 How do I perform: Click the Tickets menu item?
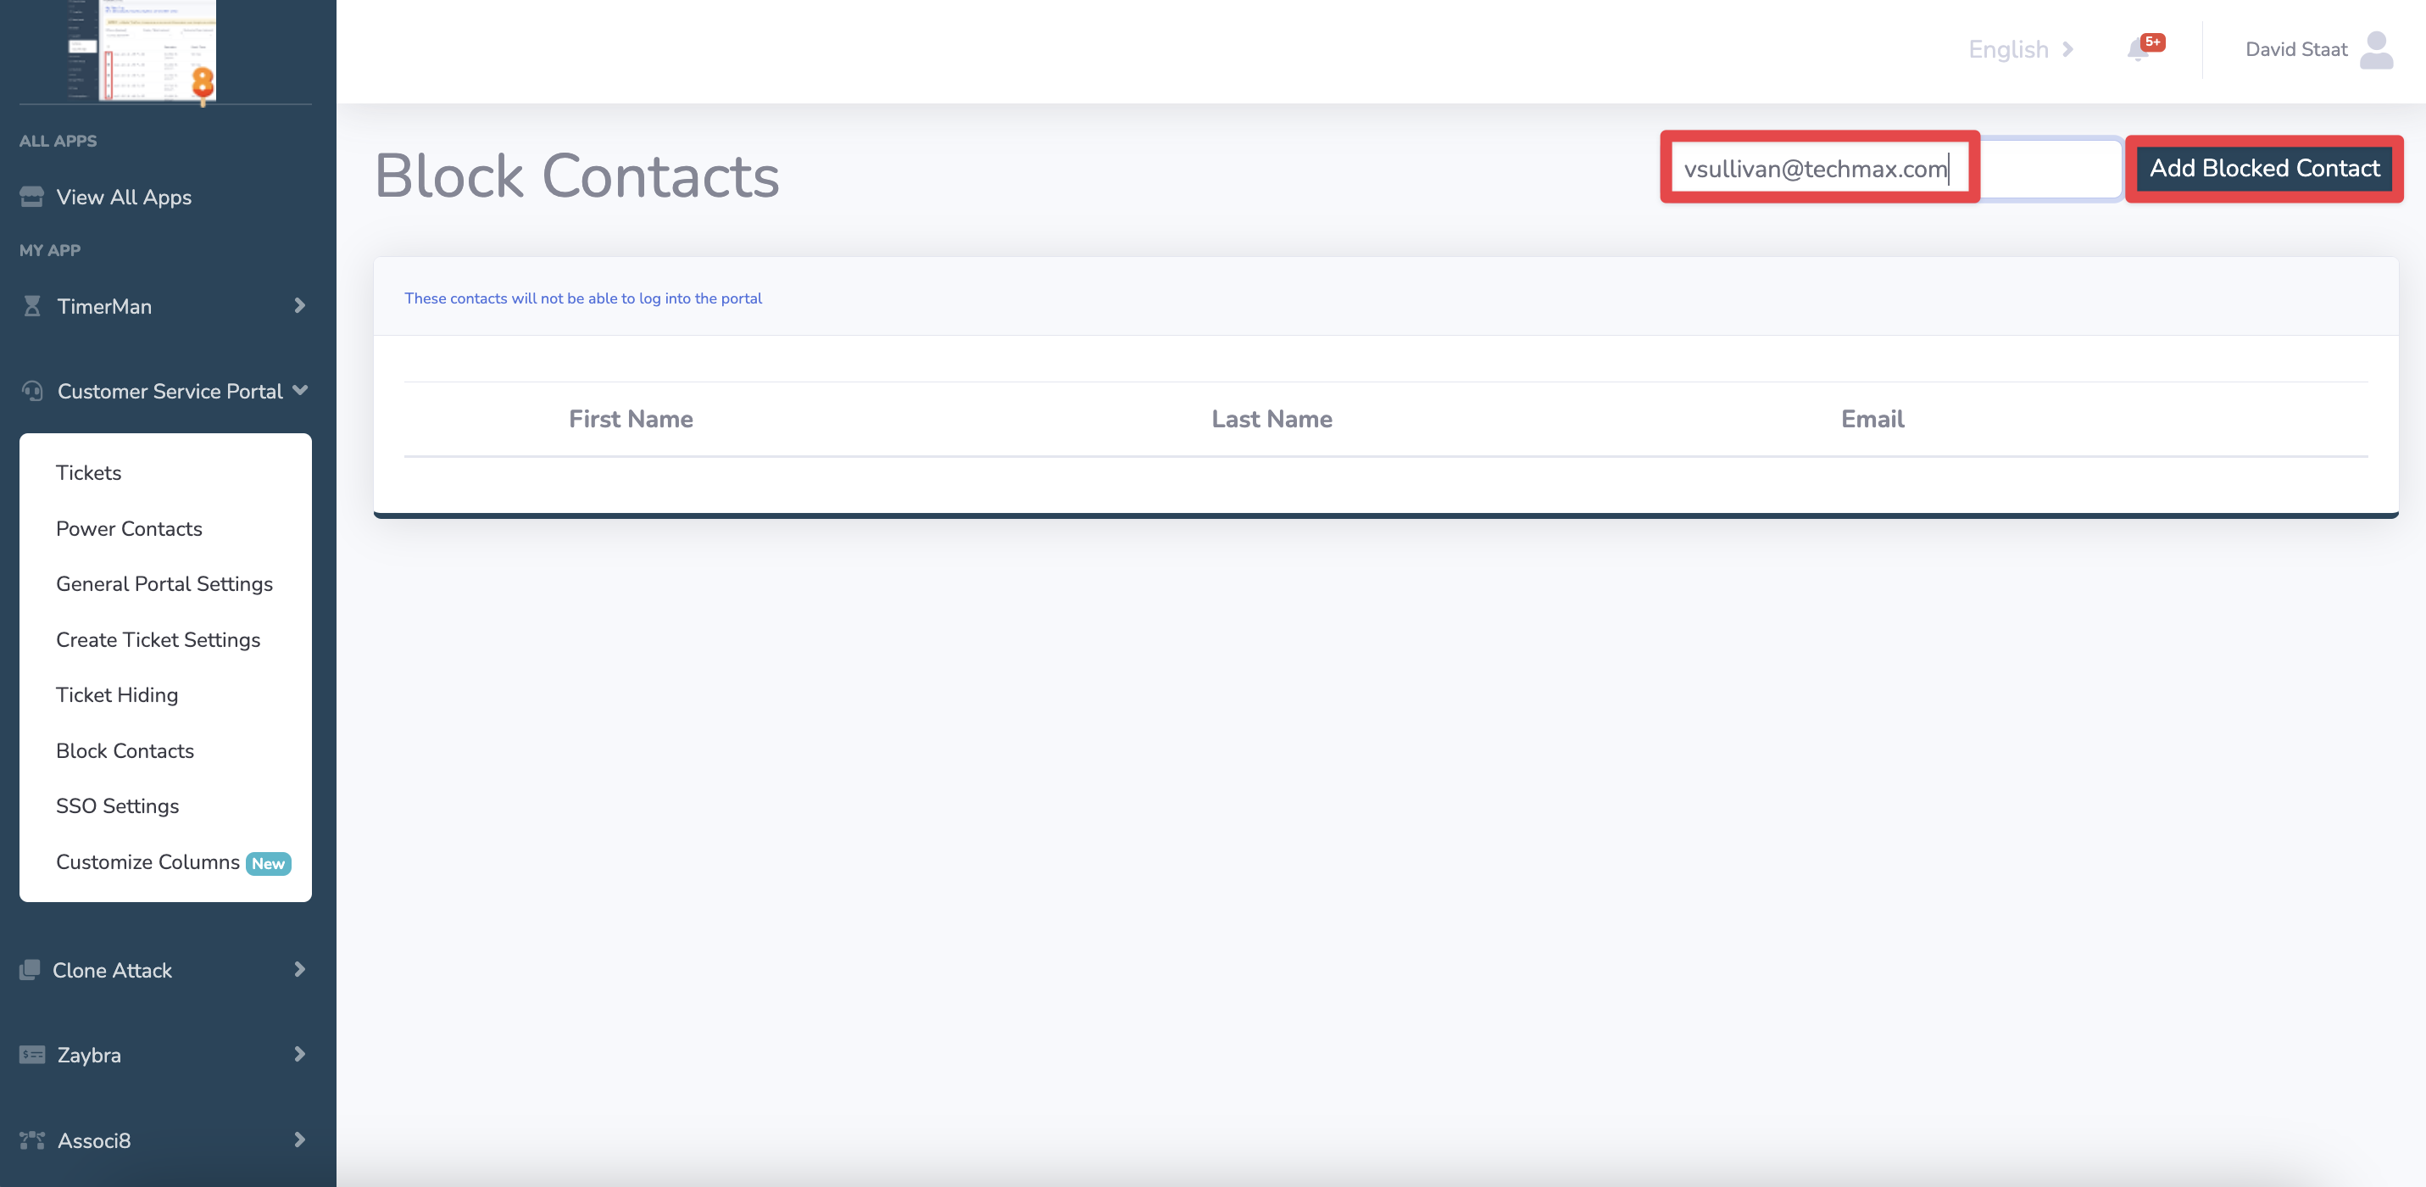pyautogui.click(x=88, y=472)
